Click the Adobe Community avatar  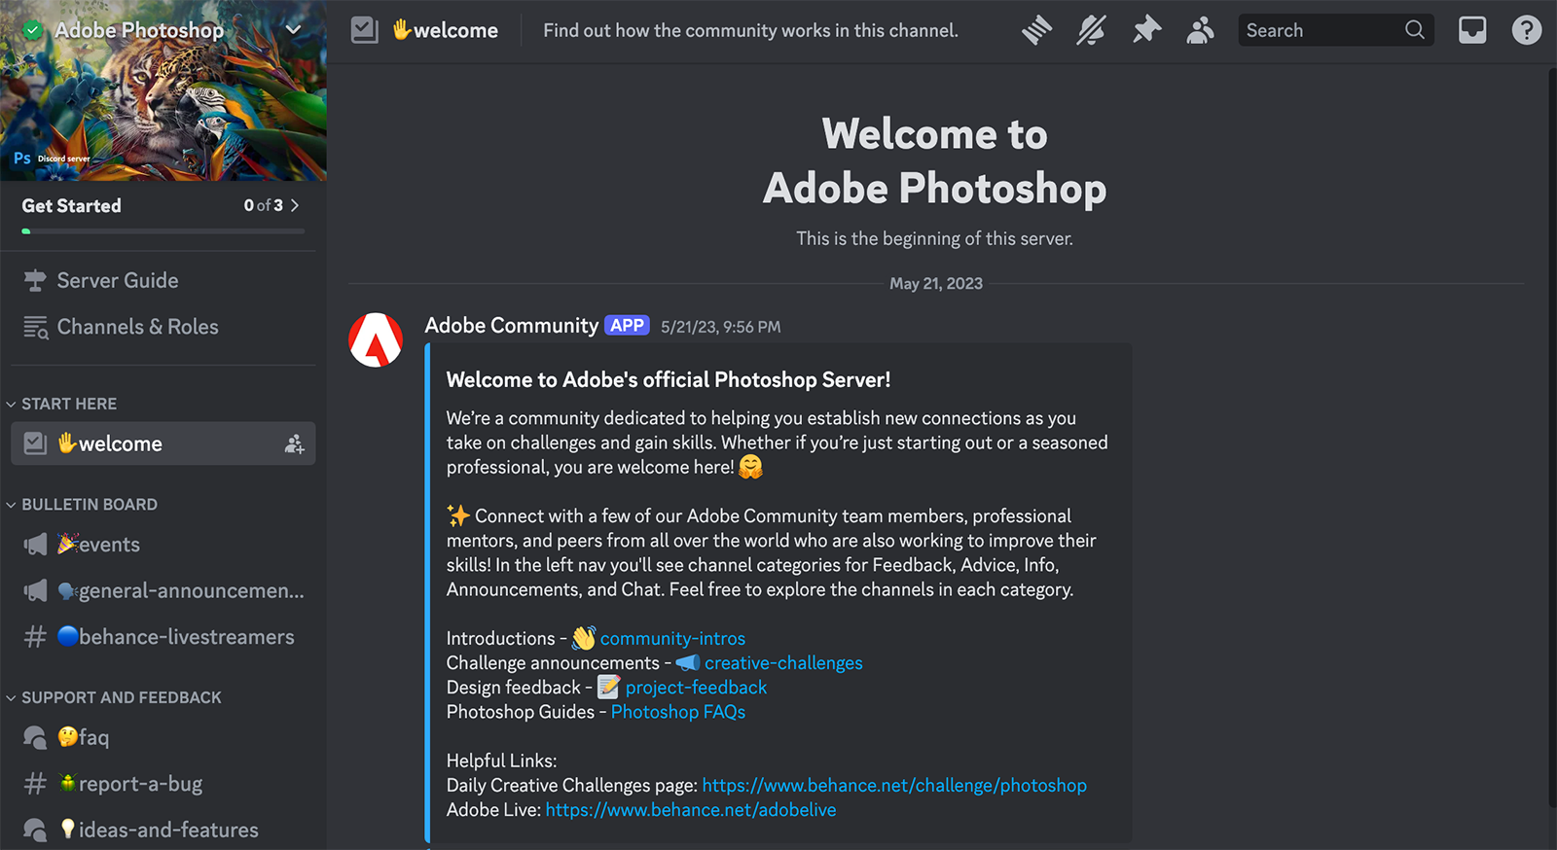pos(376,339)
